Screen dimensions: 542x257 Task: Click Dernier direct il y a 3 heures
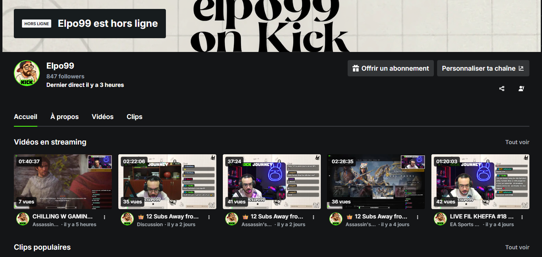(x=85, y=85)
